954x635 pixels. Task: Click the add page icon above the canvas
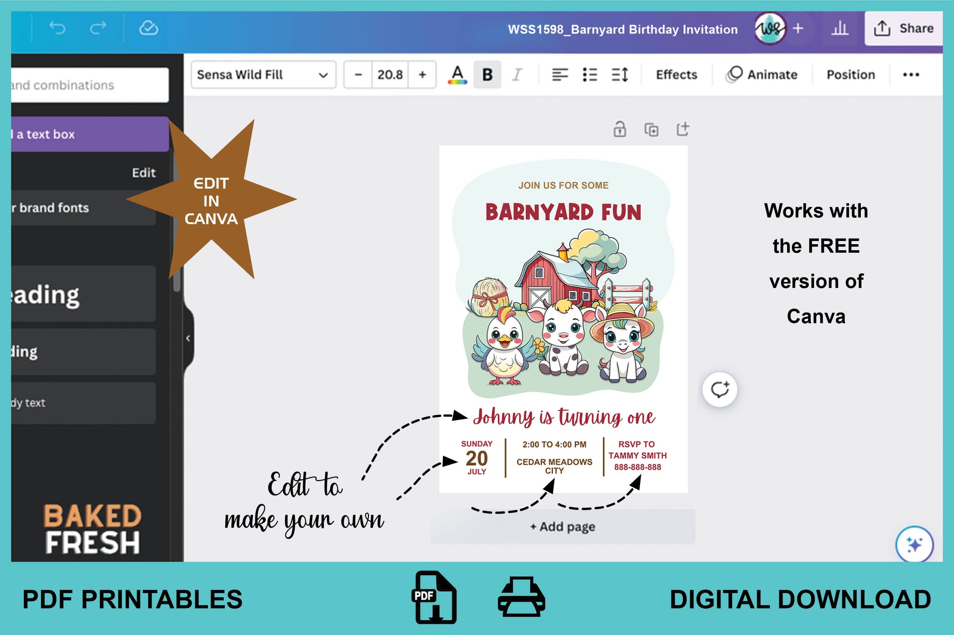(x=683, y=129)
